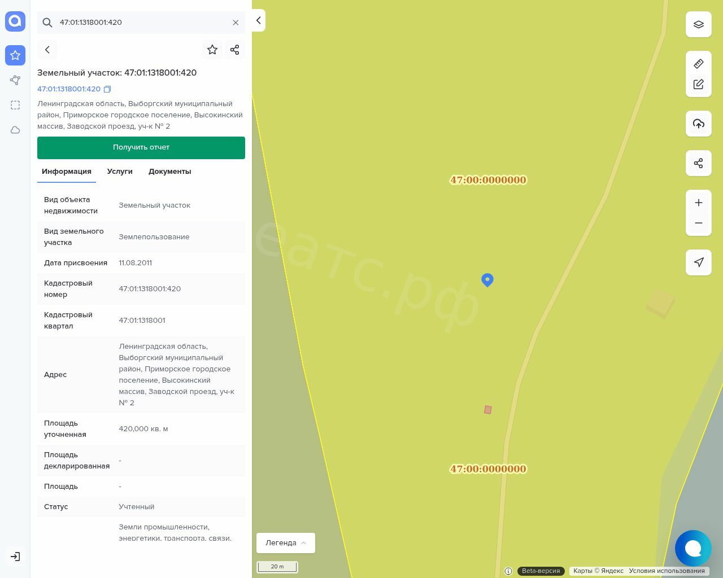
Task: Expand the Легенда legend panel
Action: pyautogui.click(x=285, y=543)
